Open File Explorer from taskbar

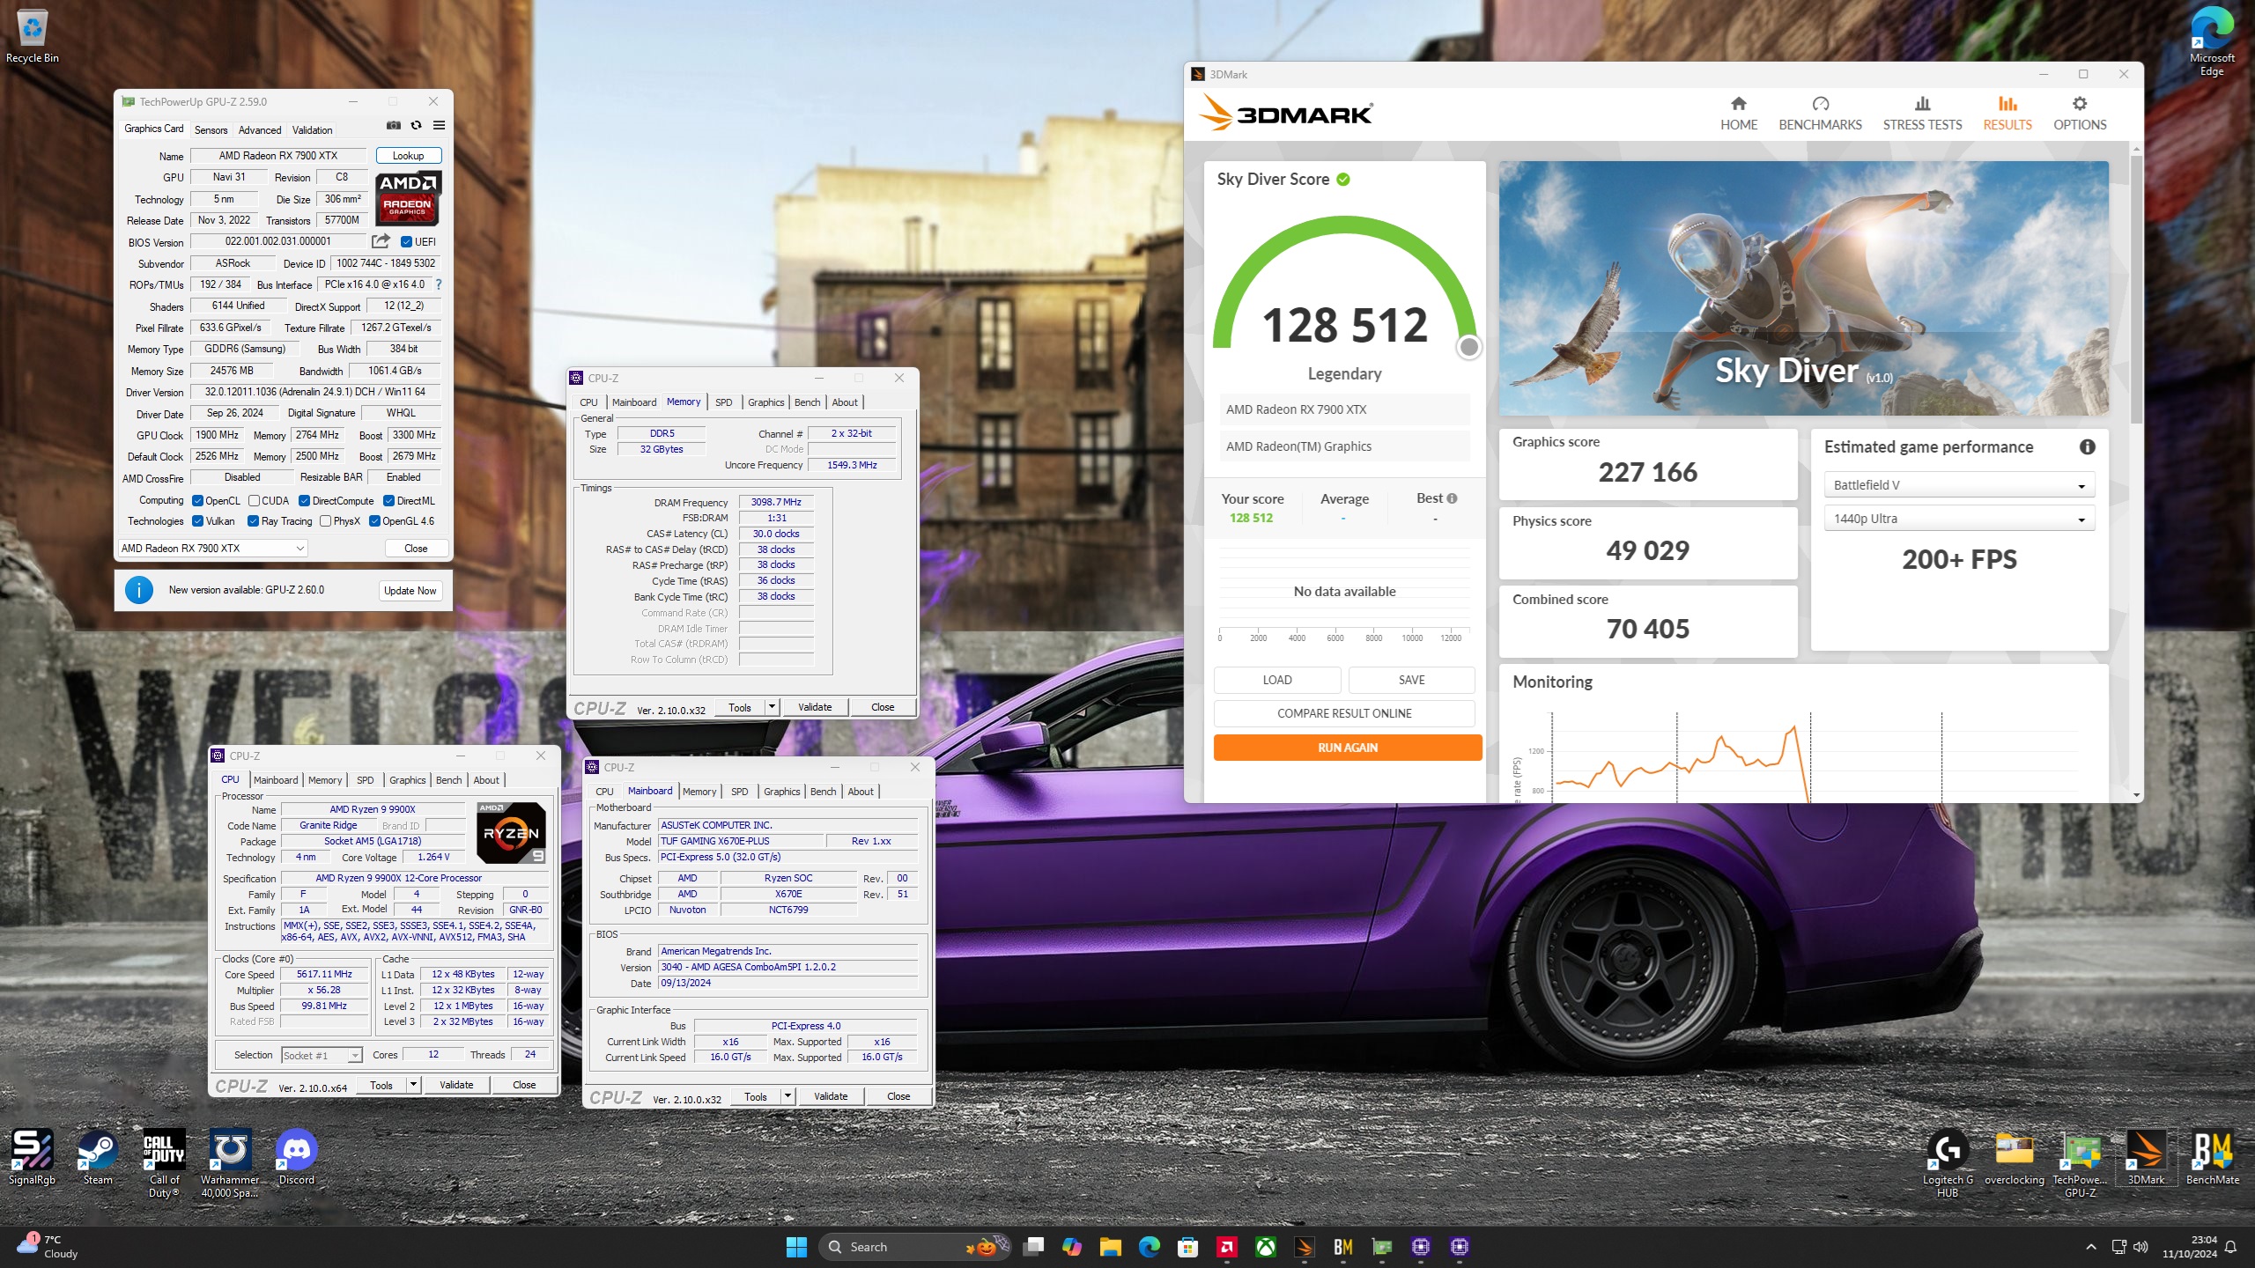click(1110, 1247)
